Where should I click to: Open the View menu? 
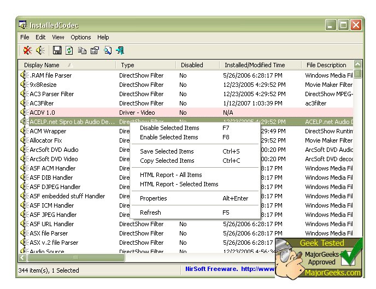pyautogui.click(x=58, y=37)
